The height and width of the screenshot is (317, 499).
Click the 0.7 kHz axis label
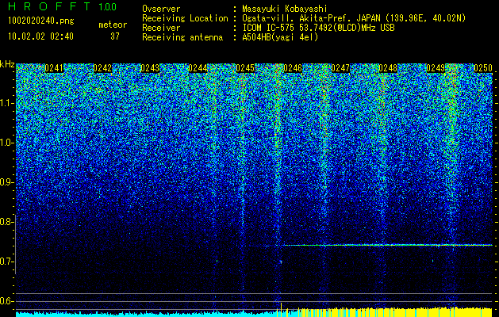point(6,262)
